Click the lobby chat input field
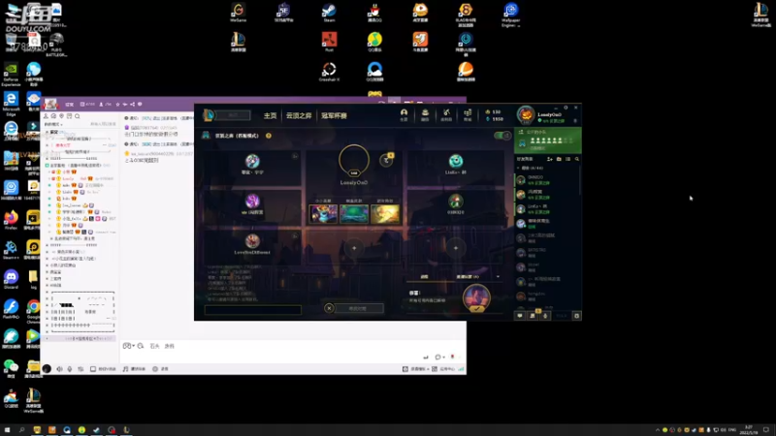Image resolution: width=776 pixels, height=436 pixels. pyautogui.click(x=253, y=310)
